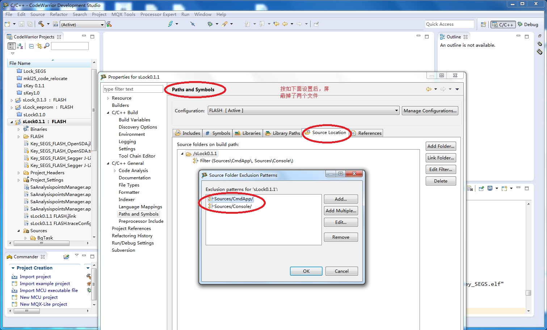Screen dimensions: 547x330
Task: Open the MQX Tools menu
Action: 123,14
